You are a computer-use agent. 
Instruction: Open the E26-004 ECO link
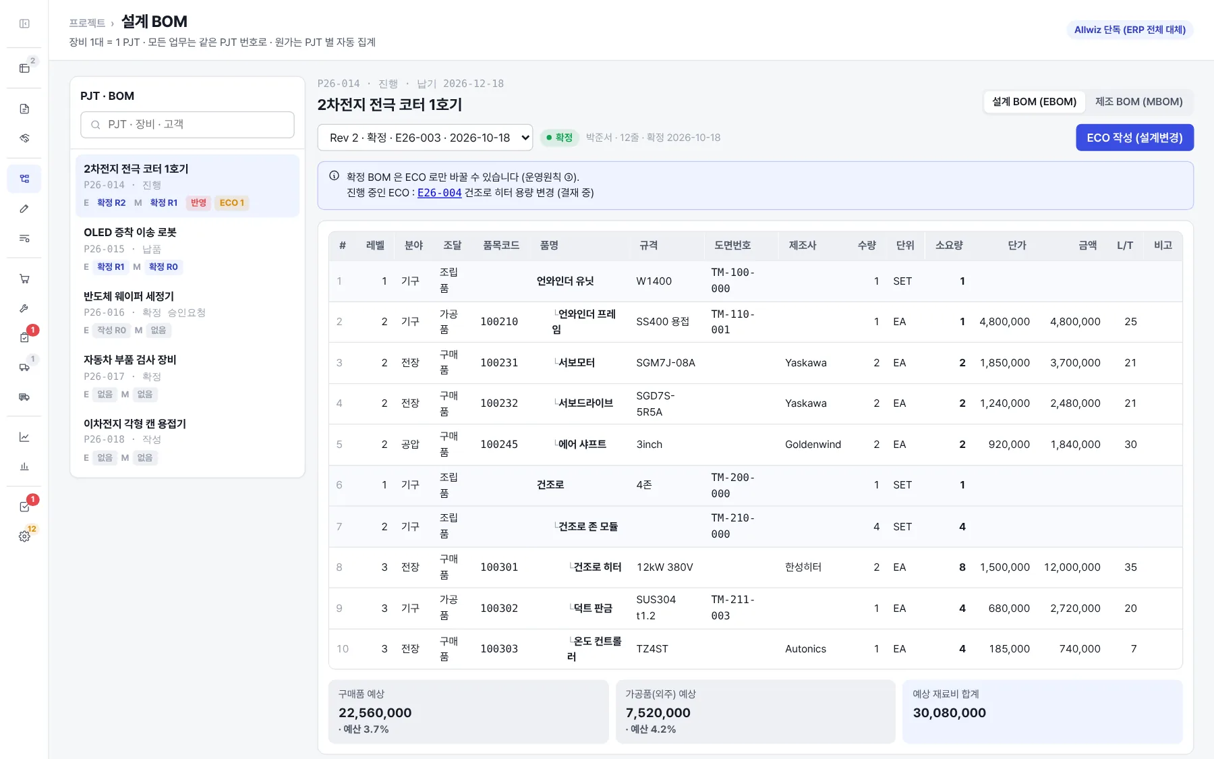[x=439, y=193]
